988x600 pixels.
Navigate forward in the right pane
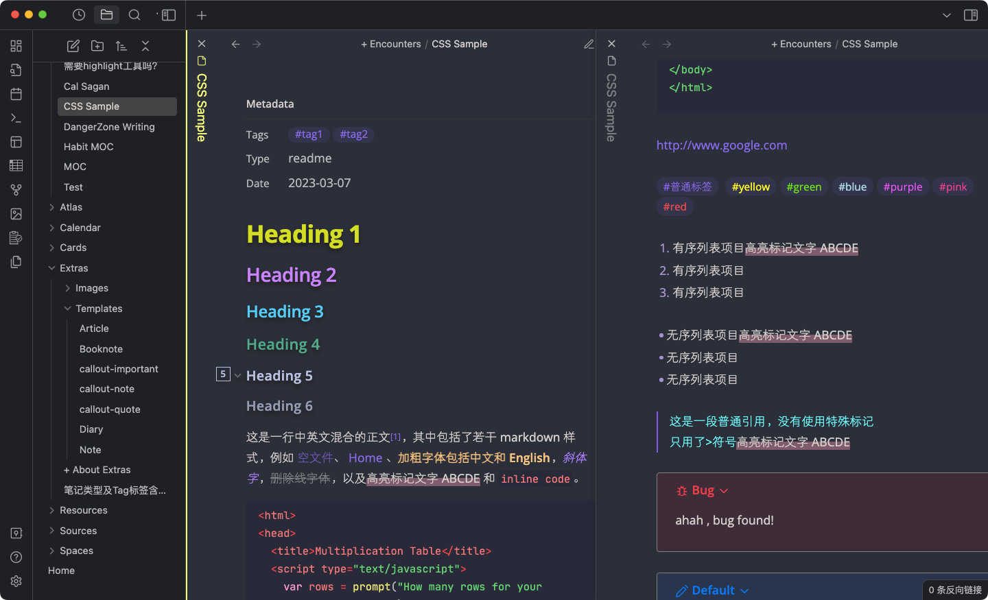coord(667,44)
